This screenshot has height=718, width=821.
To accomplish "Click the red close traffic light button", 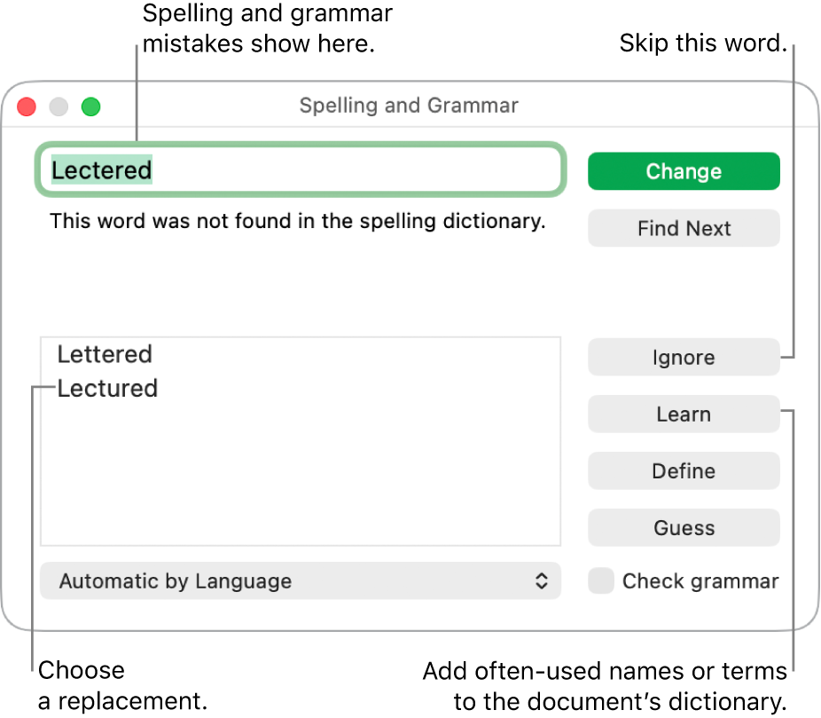I will coord(26,107).
